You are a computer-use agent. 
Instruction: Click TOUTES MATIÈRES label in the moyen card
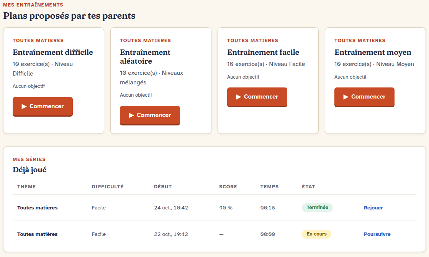tap(360, 41)
